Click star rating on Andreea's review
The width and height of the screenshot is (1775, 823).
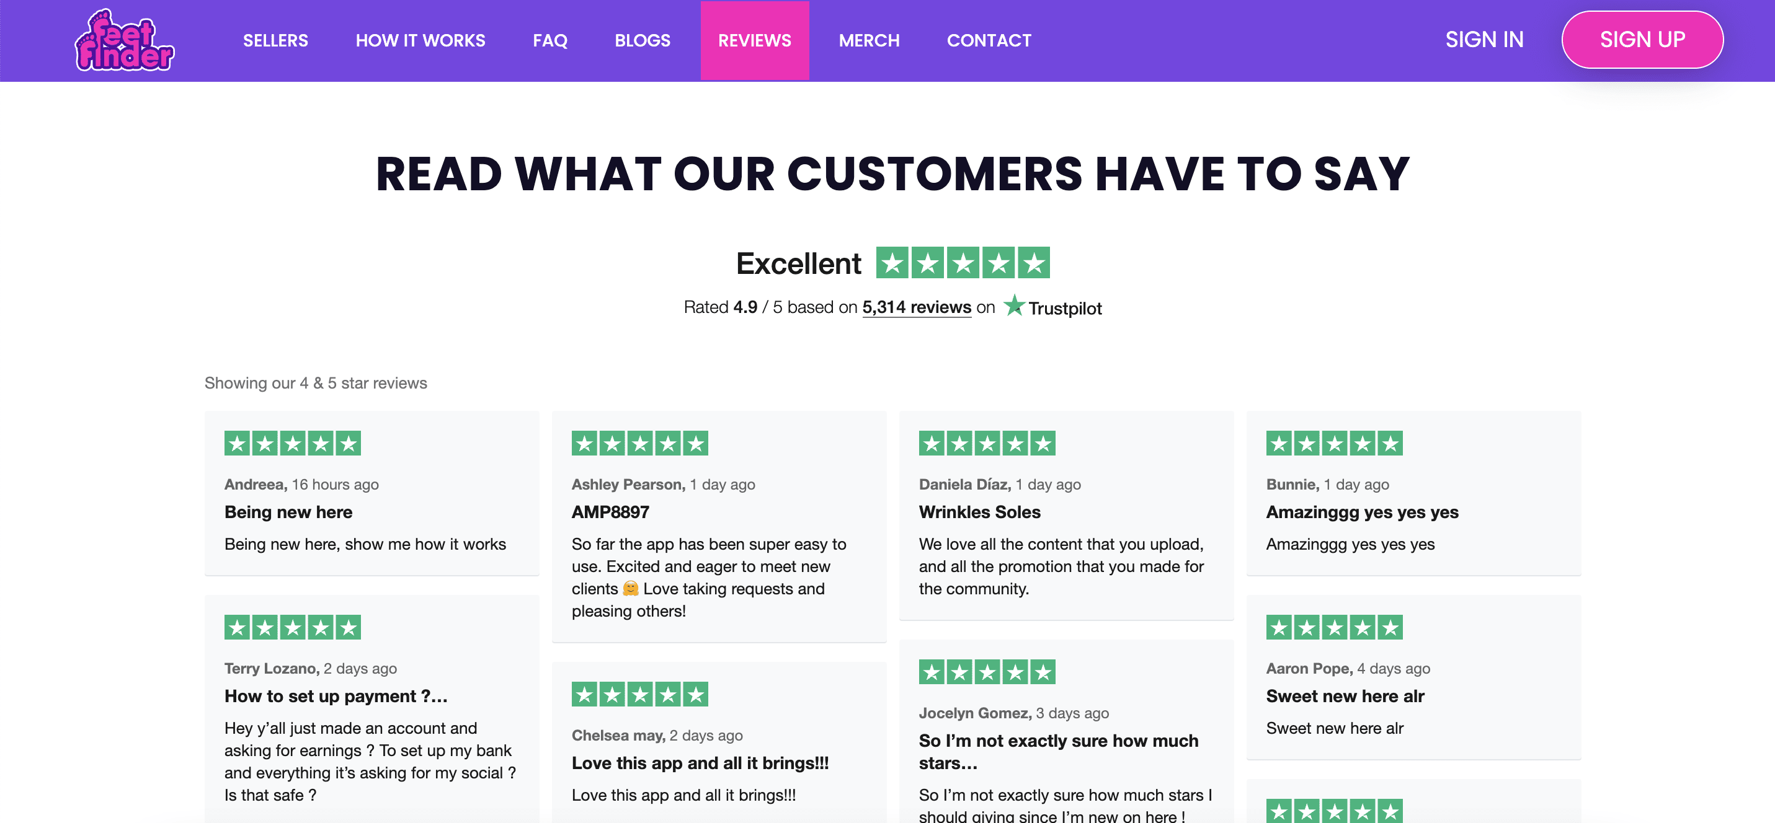point(292,444)
